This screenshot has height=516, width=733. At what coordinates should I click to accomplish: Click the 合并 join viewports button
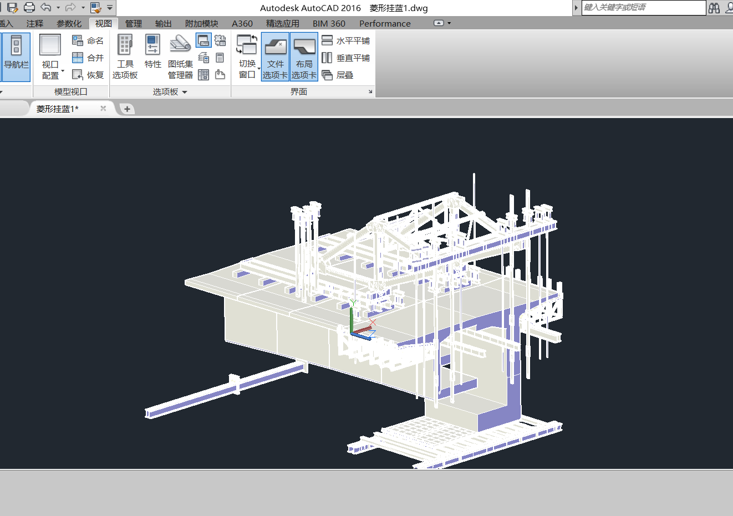[88, 58]
